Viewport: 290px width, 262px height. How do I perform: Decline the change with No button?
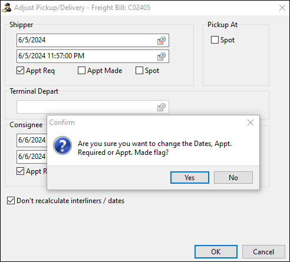tap(233, 178)
